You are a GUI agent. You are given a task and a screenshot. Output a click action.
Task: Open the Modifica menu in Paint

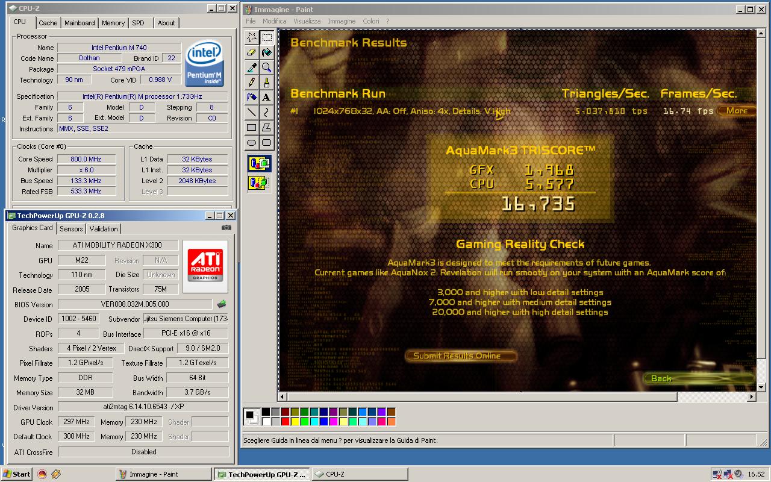coord(275,21)
